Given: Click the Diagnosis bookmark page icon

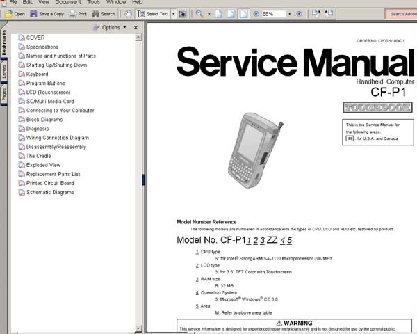Looking at the screenshot, I should (22, 129).
